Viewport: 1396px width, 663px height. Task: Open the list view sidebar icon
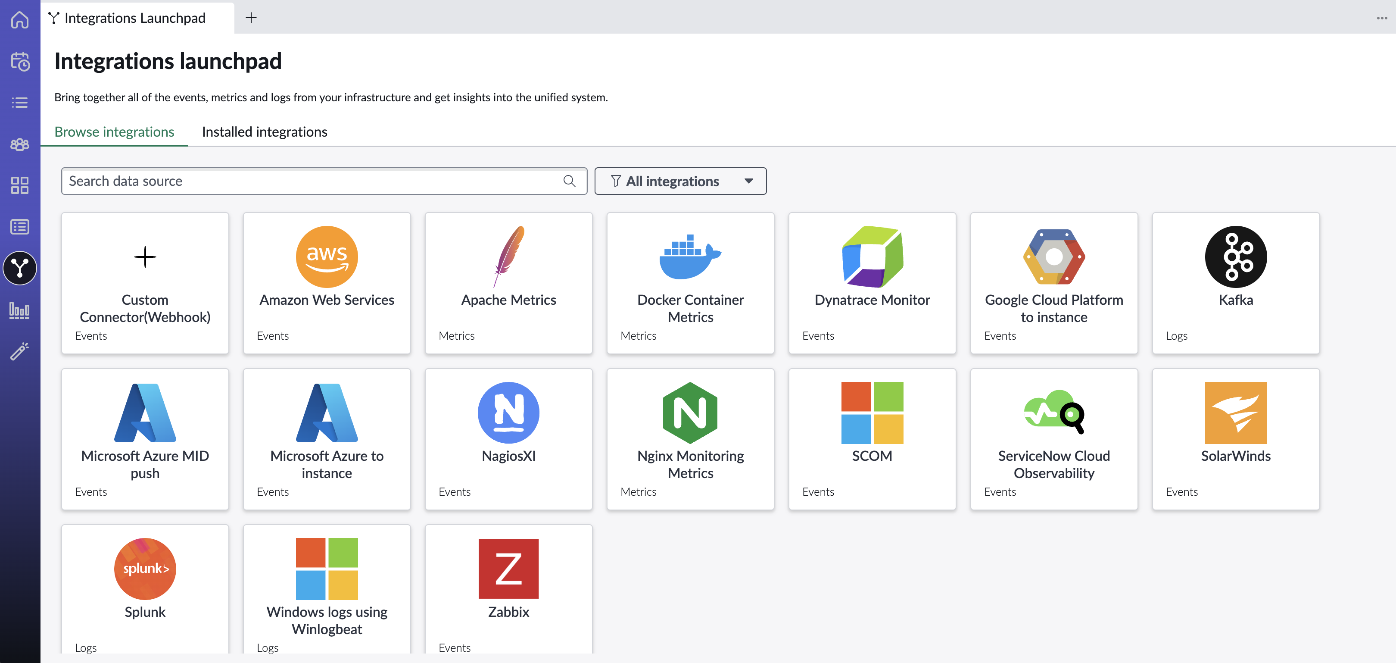pos(20,103)
